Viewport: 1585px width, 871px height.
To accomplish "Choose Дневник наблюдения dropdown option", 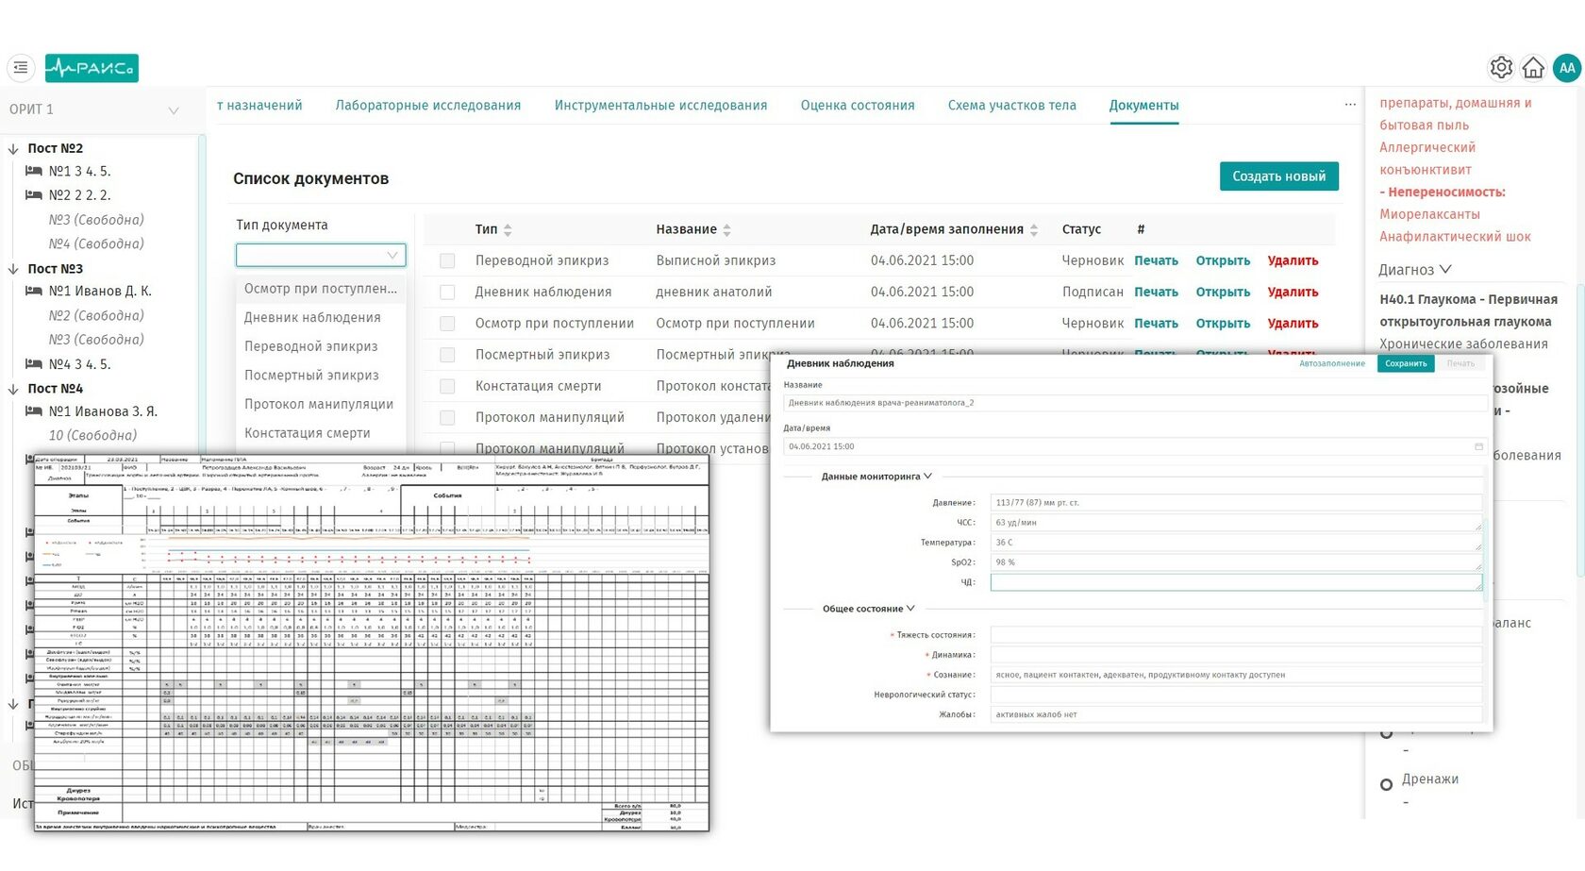I will [321, 318].
